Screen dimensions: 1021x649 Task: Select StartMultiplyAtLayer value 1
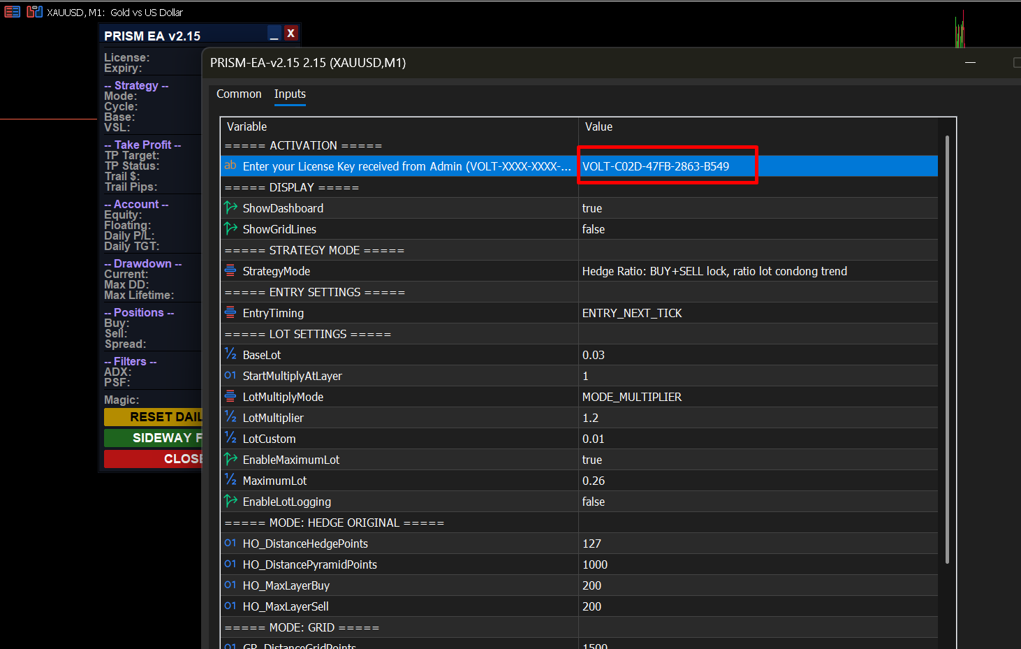[x=758, y=376]
